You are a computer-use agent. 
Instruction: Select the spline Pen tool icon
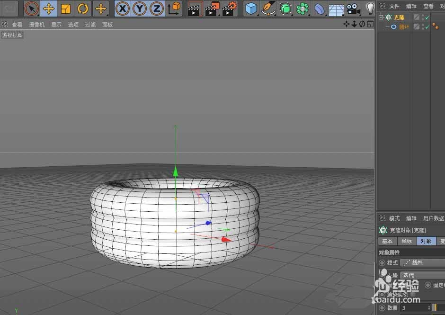[268, 8]
